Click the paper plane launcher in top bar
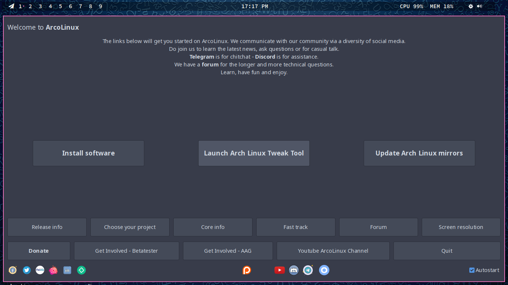 (12, 6)
